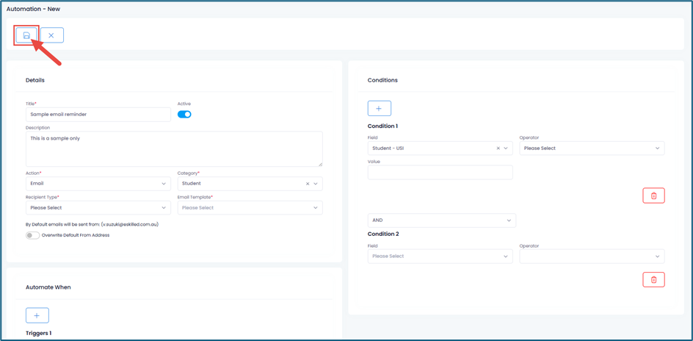Enable Overwrite Default From Address toggle
The width and height of the screenshot is (693, 341).
[32, 236]
